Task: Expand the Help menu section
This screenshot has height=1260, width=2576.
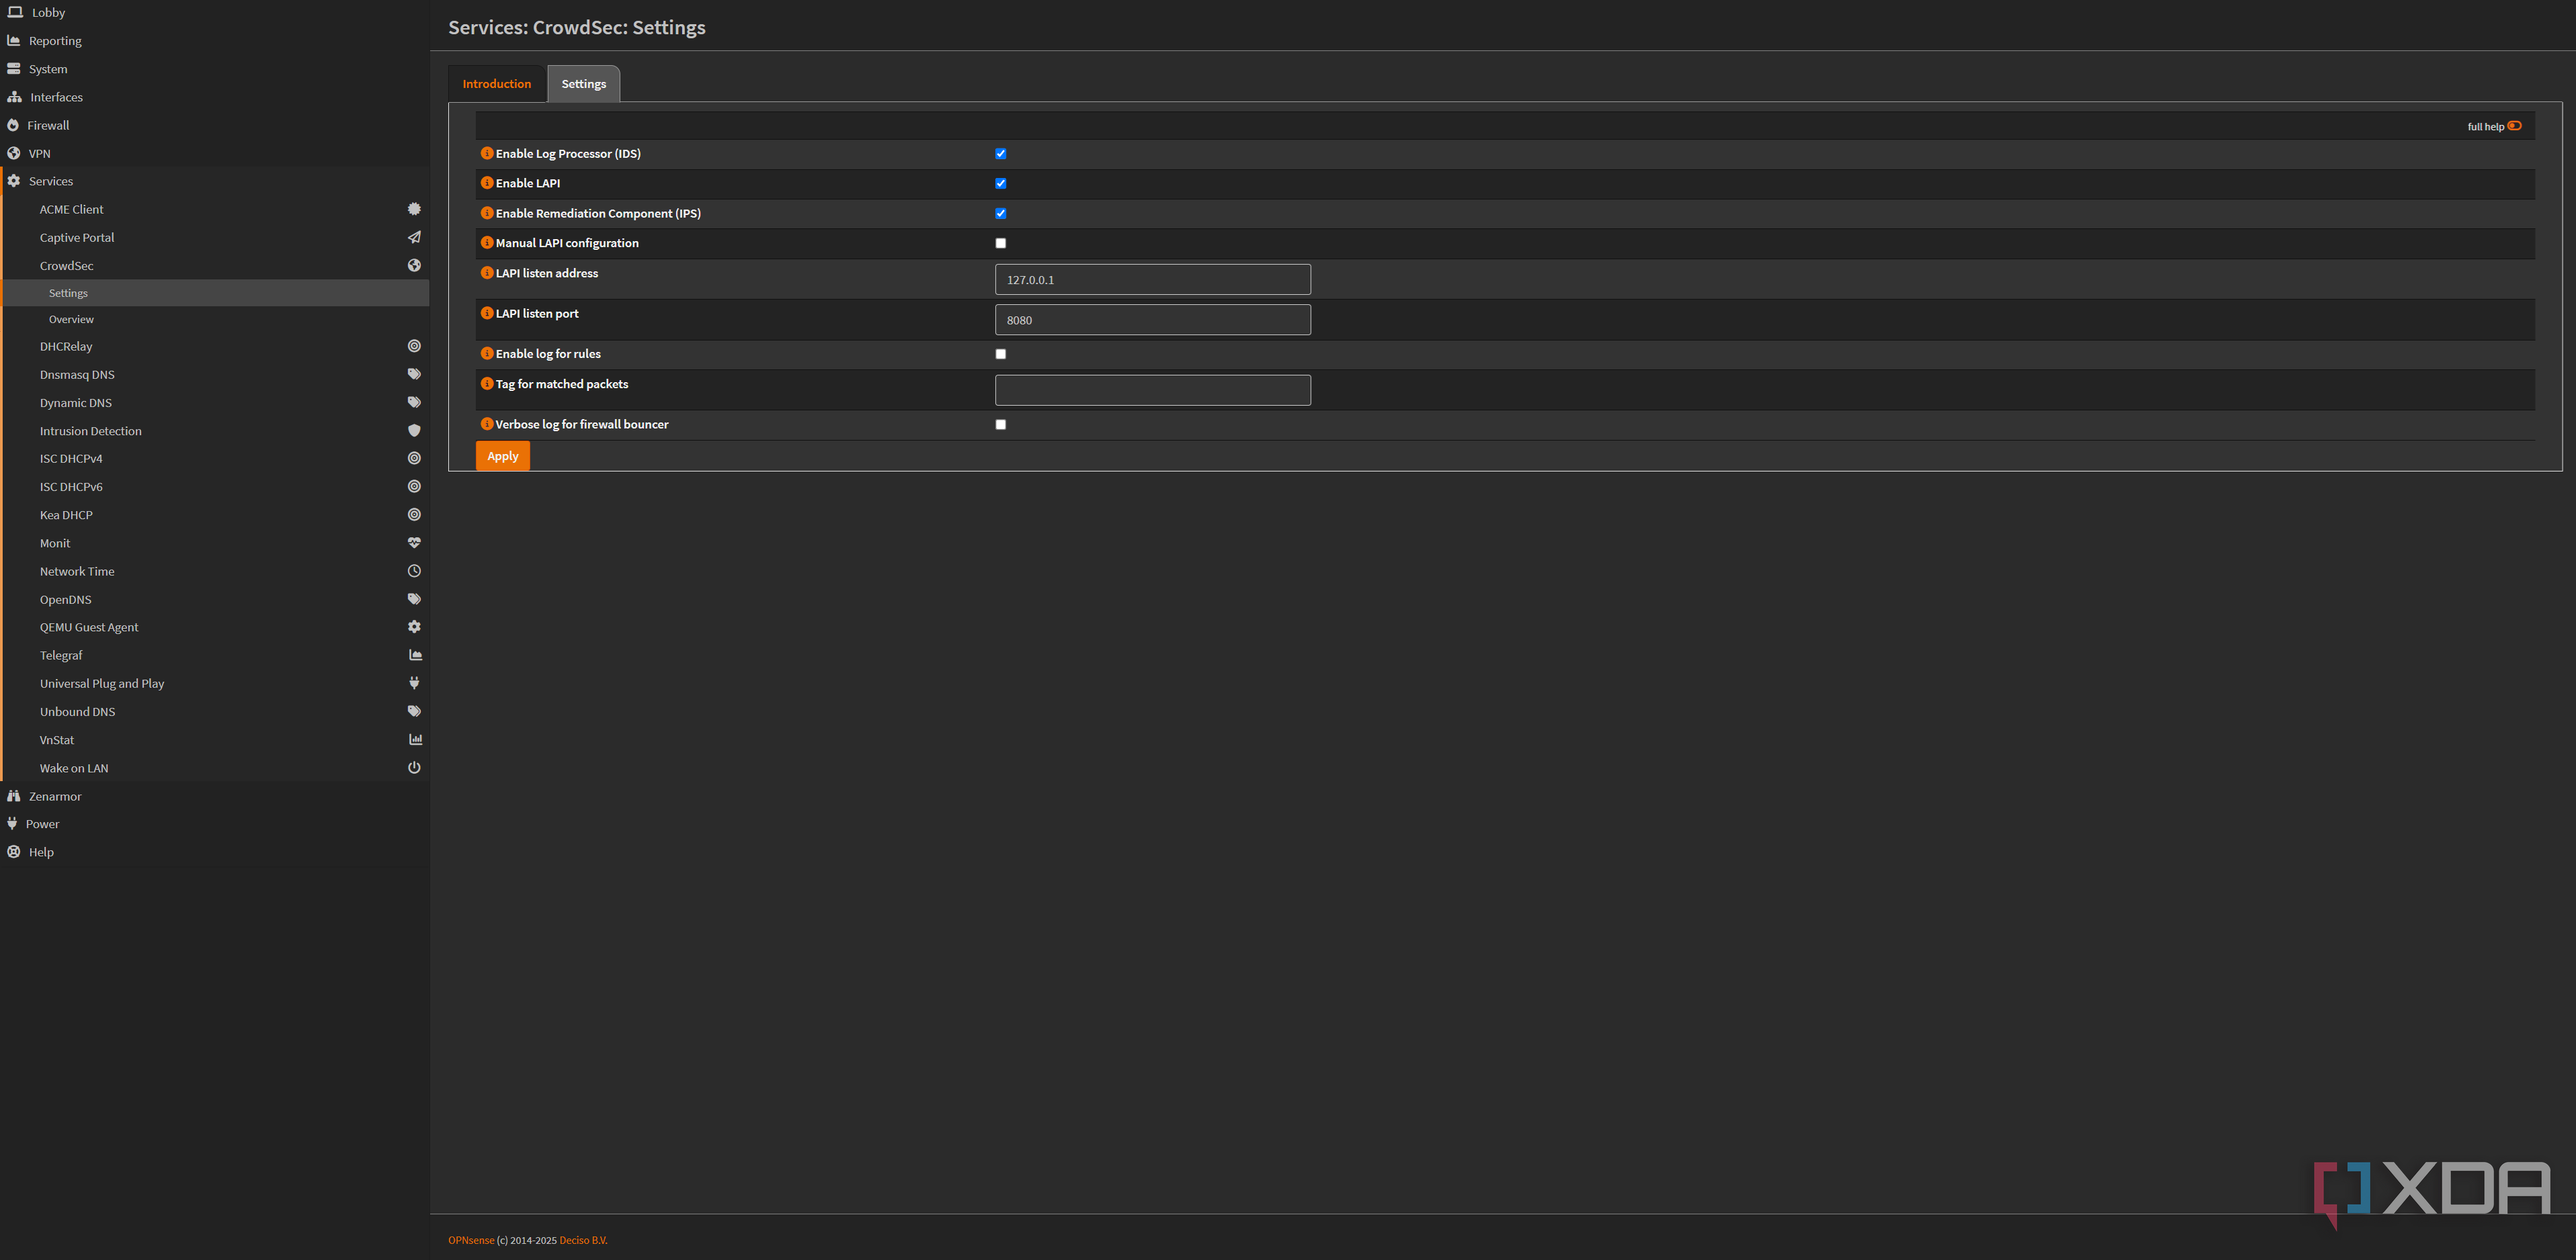Action: coord(215,852)
